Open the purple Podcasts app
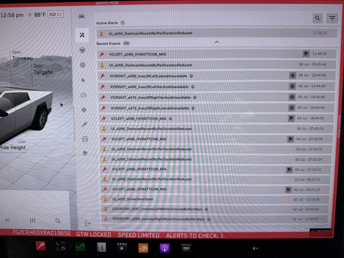The width and height of the screenshot is (344, 258). tap(164, 248)
